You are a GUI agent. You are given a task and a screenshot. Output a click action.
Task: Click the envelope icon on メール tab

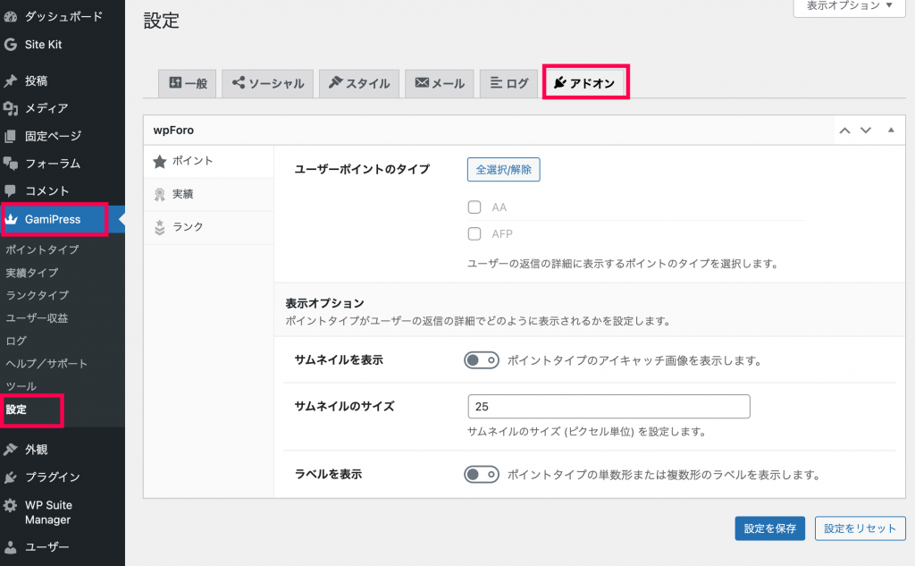422,82
